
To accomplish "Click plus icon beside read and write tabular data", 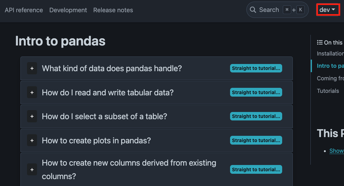I will coord(32,93).
